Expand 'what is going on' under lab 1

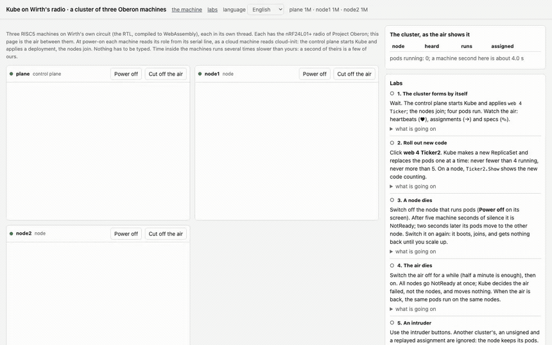pos(413,129)
